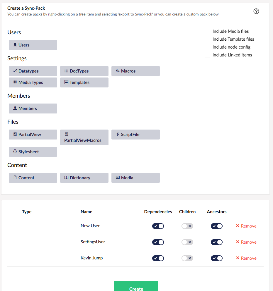Choose the DocTypes button
The image size is (273, 291).
coord(84,71)
